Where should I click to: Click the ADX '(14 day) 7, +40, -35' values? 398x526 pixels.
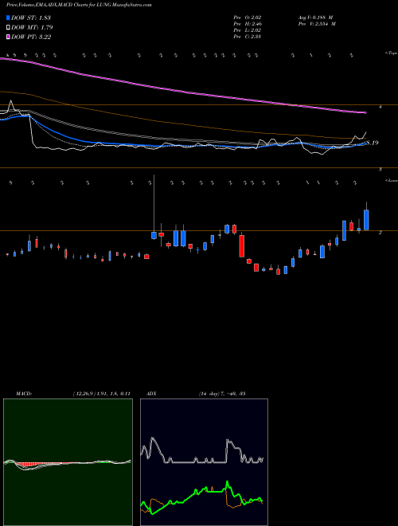click(222, 394)
